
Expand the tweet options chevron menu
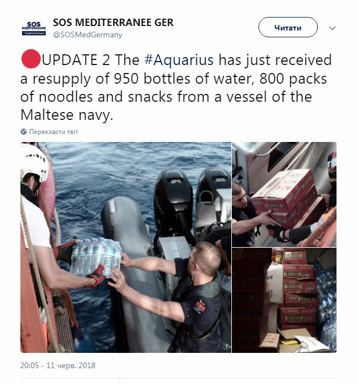point(332,28)
